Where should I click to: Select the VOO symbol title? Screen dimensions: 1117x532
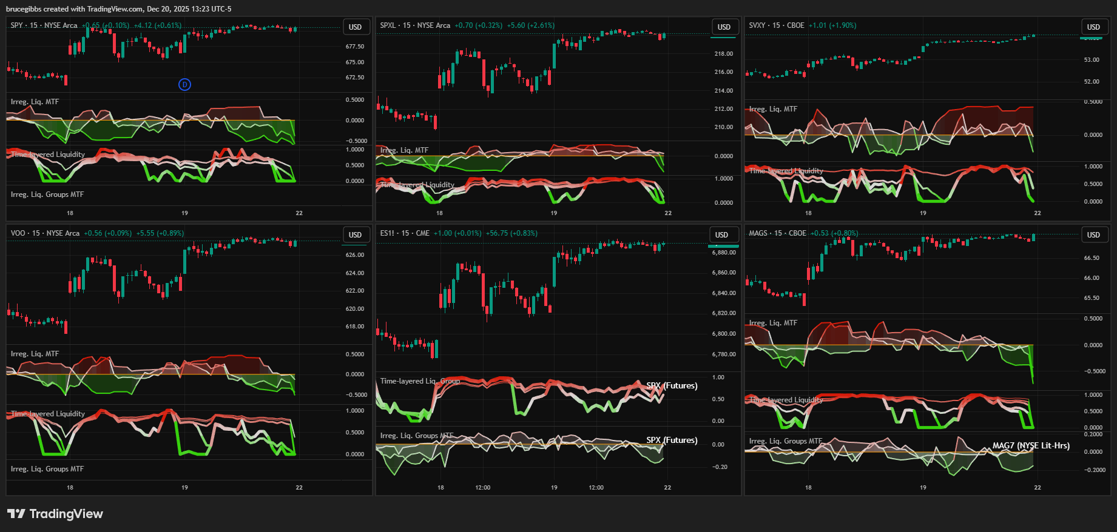18,233
